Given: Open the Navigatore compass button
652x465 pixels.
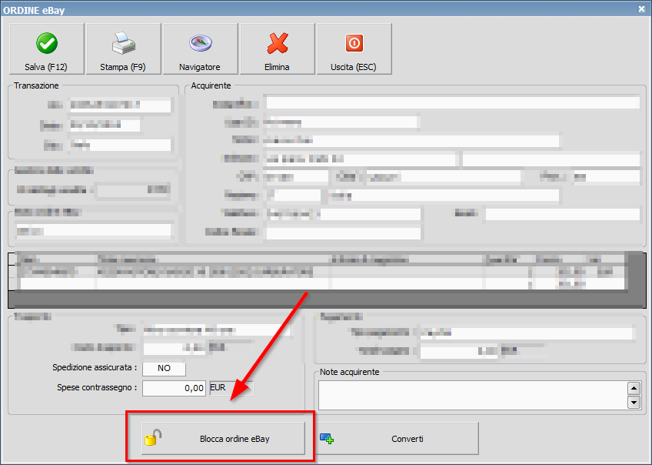Looking at the screenshot, I should (x=200, y=49).
